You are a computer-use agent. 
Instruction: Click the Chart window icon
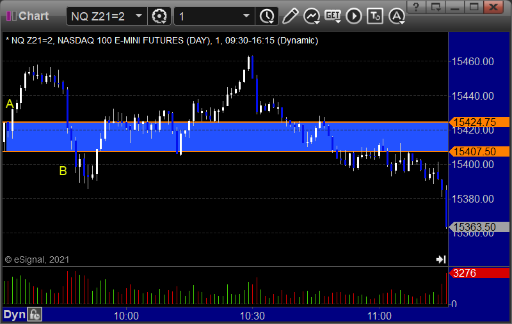pyautogui.click(x=12, y=16)
